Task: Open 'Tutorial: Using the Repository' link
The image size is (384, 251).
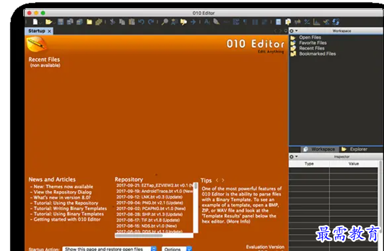Action: (66, 203)
